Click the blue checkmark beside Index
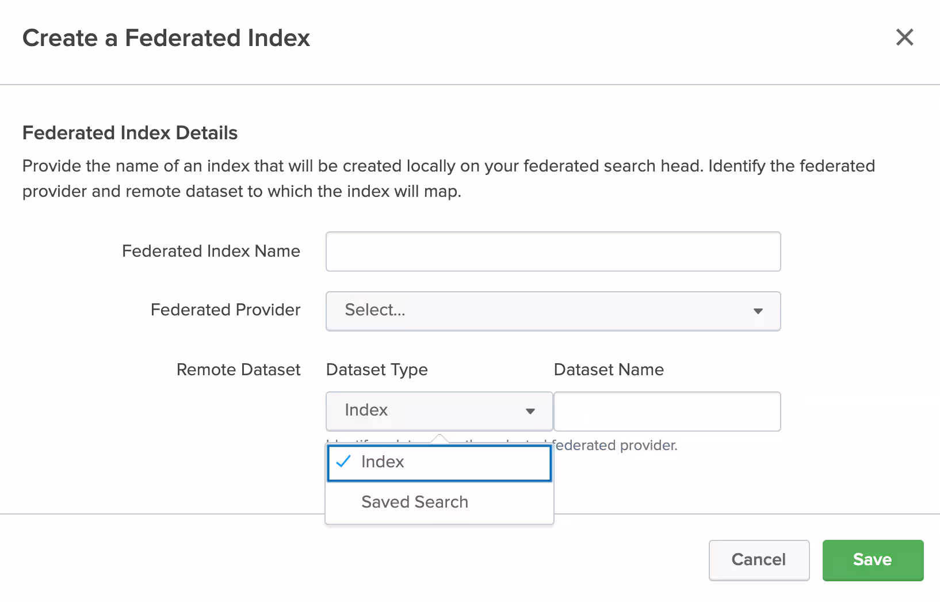Screen dimensions: 940x602 pyautogui.click(x=343, y=462)
